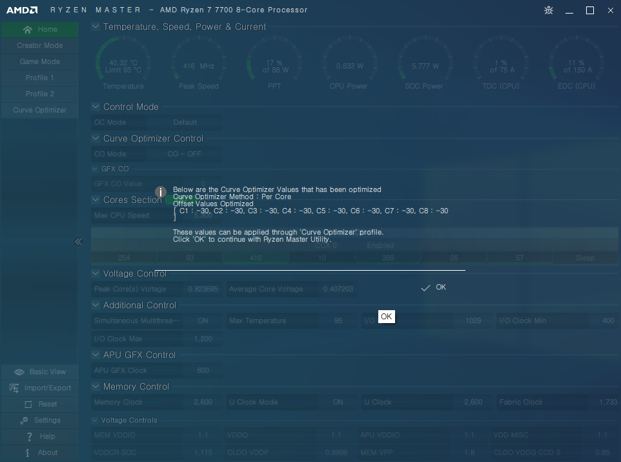Collapse the sidebar with double-chevron icon
Viewport: 621px width, 462px height.
tap(78, 242)
